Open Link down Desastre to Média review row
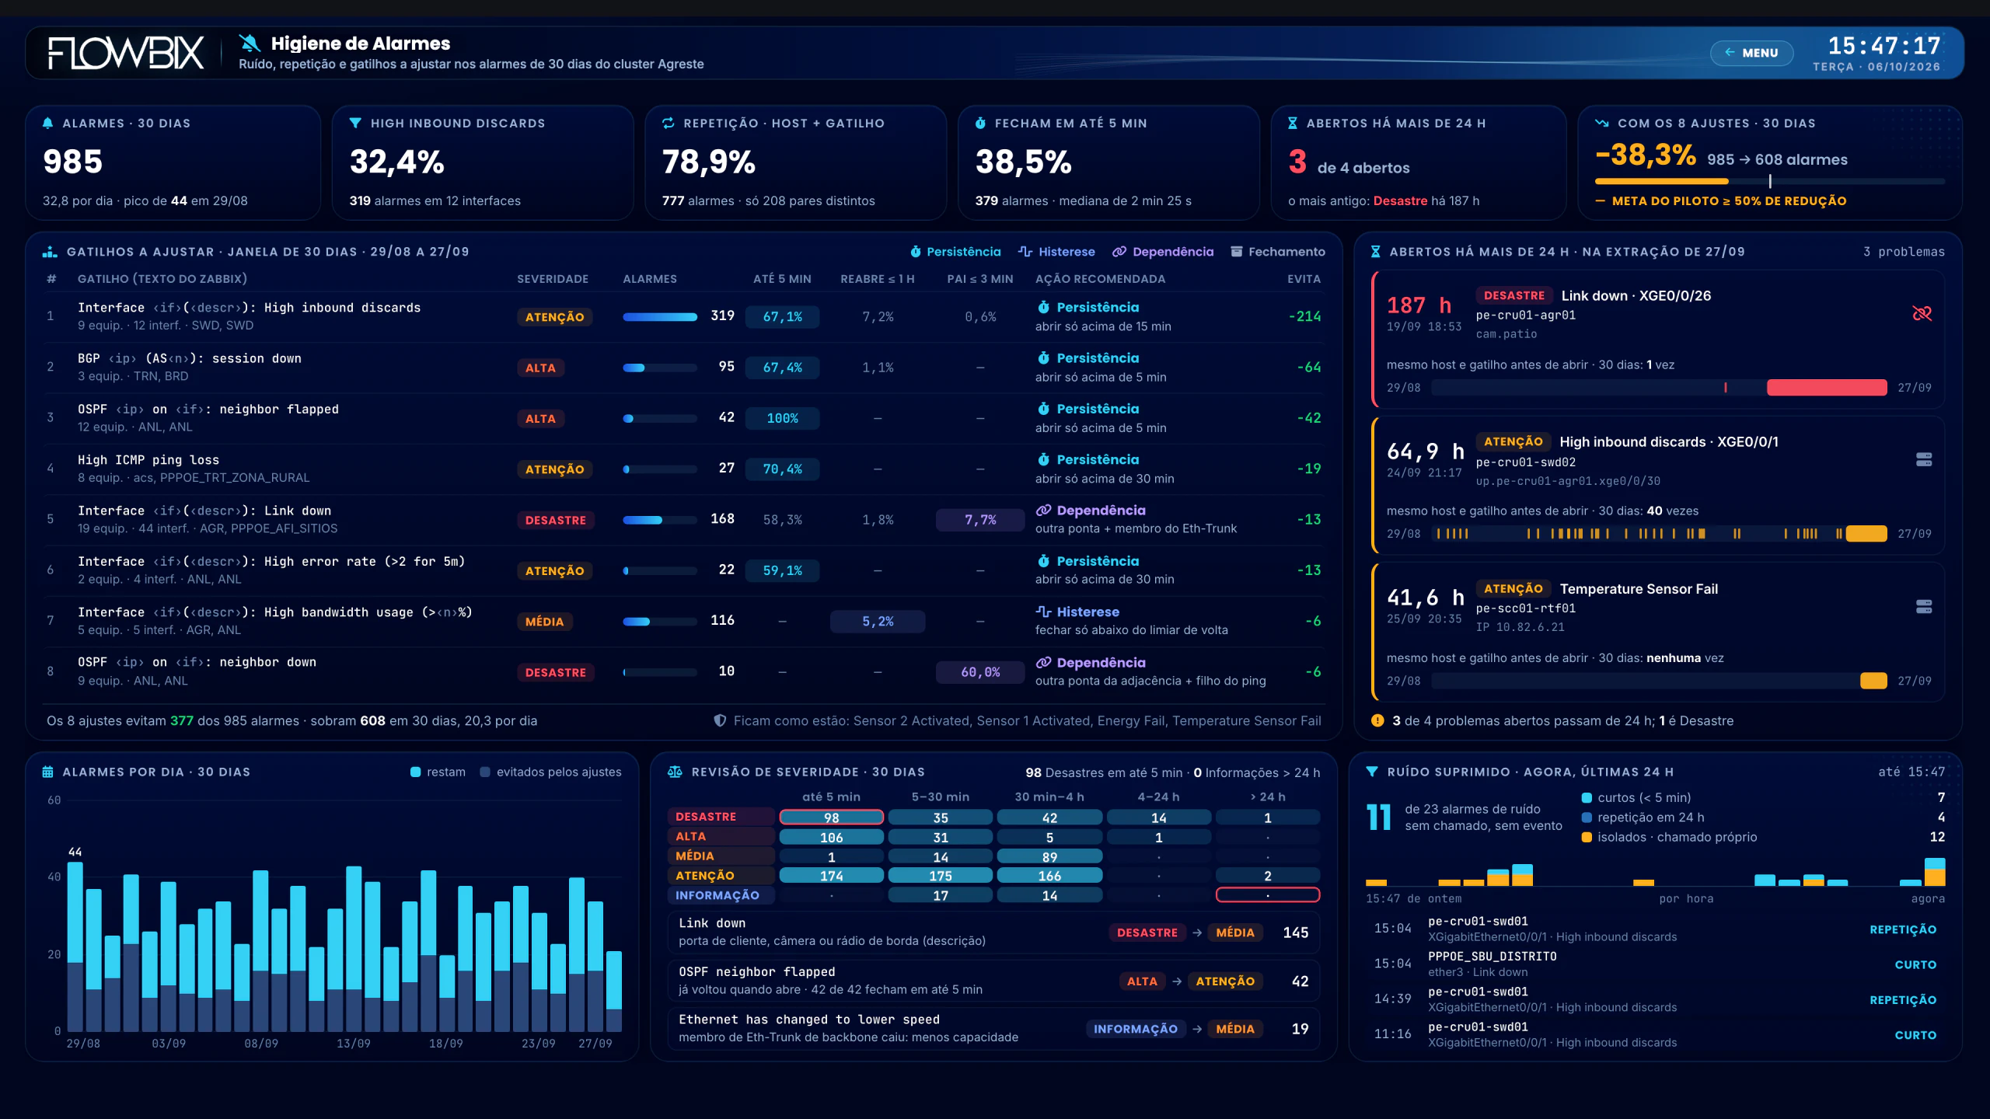This screenshot has width=1990, height=1119. [993, 932]
